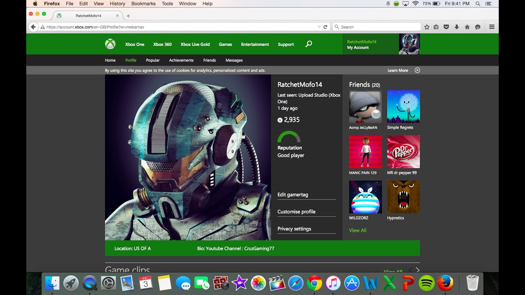The width and height of the screenshot is (525, 295).
Task: Open the Support navigation link
Action: click(286, 44)
